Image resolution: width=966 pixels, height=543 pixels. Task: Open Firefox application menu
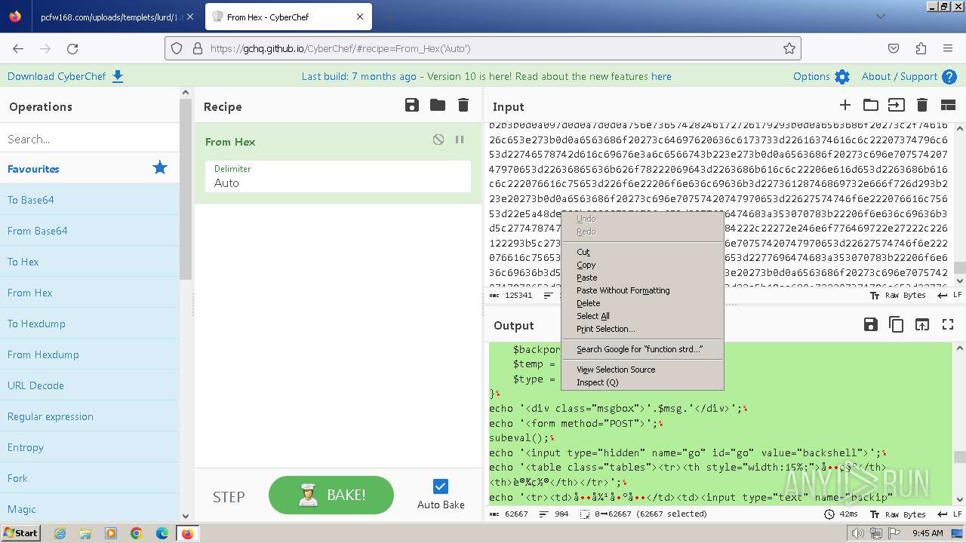click(948, 48)
